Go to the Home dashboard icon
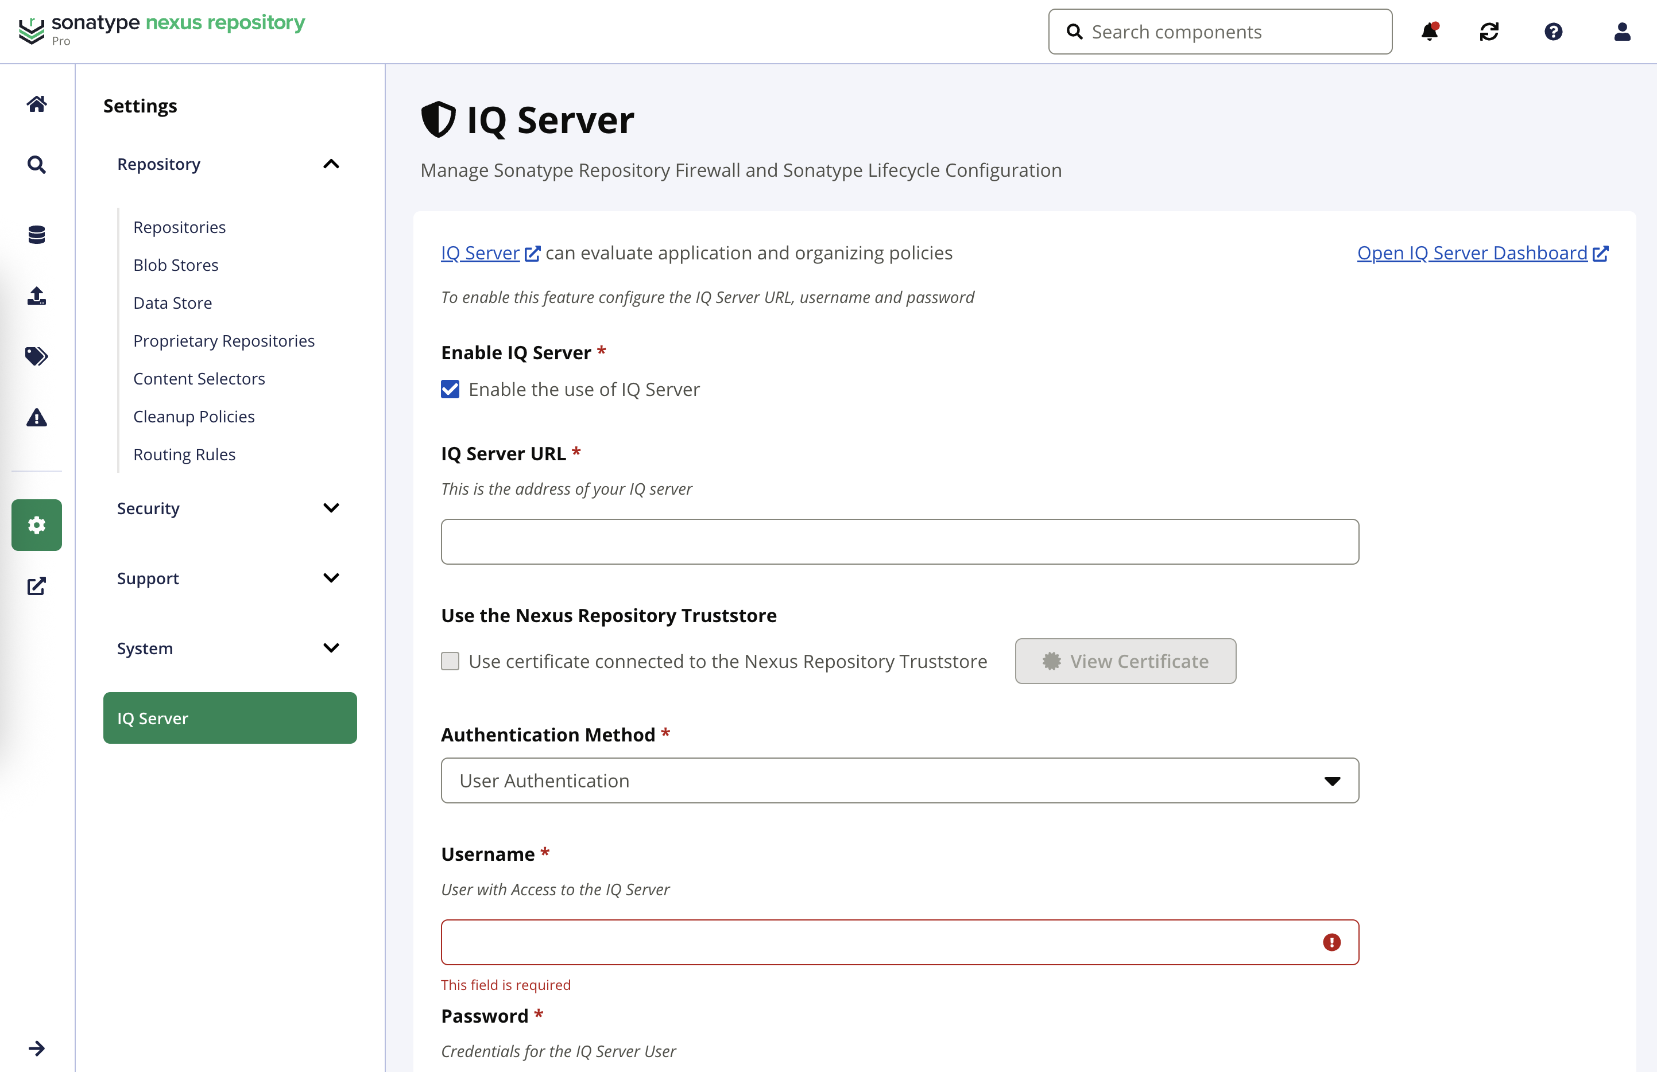The height and width of the screenshot is (1072, 1657). [x=37, y=103]
